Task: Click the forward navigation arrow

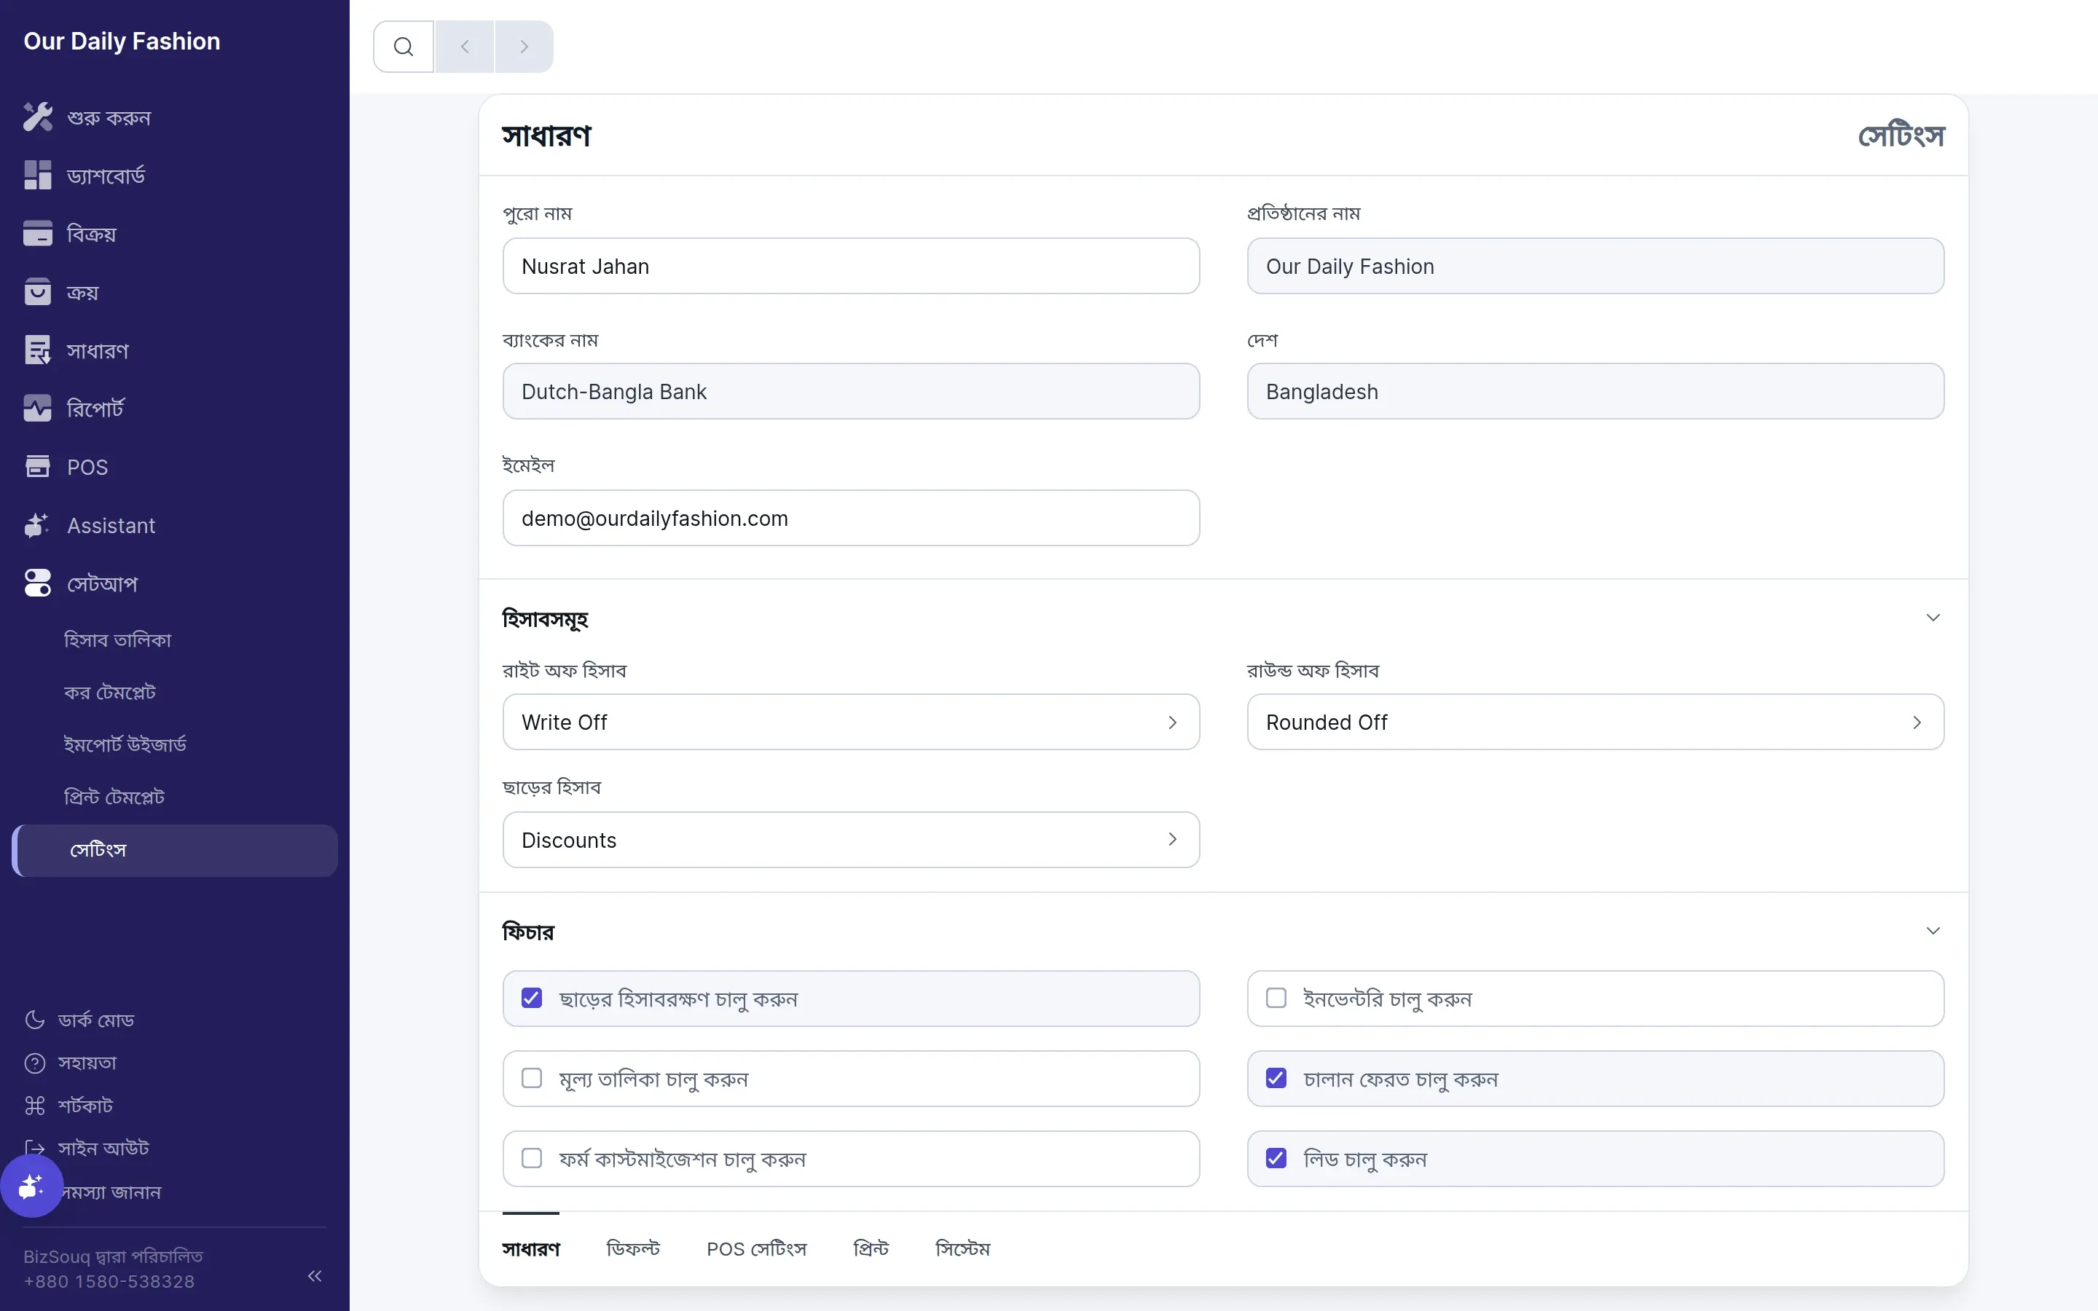Action: pos(524,47)
